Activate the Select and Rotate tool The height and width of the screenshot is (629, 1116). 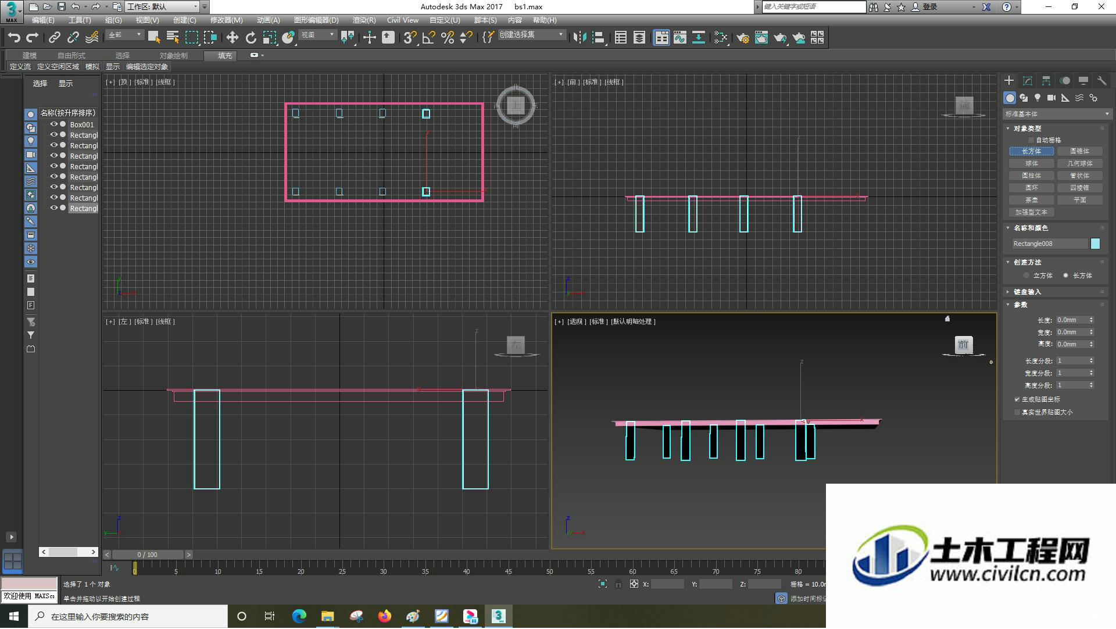point(251,38)
